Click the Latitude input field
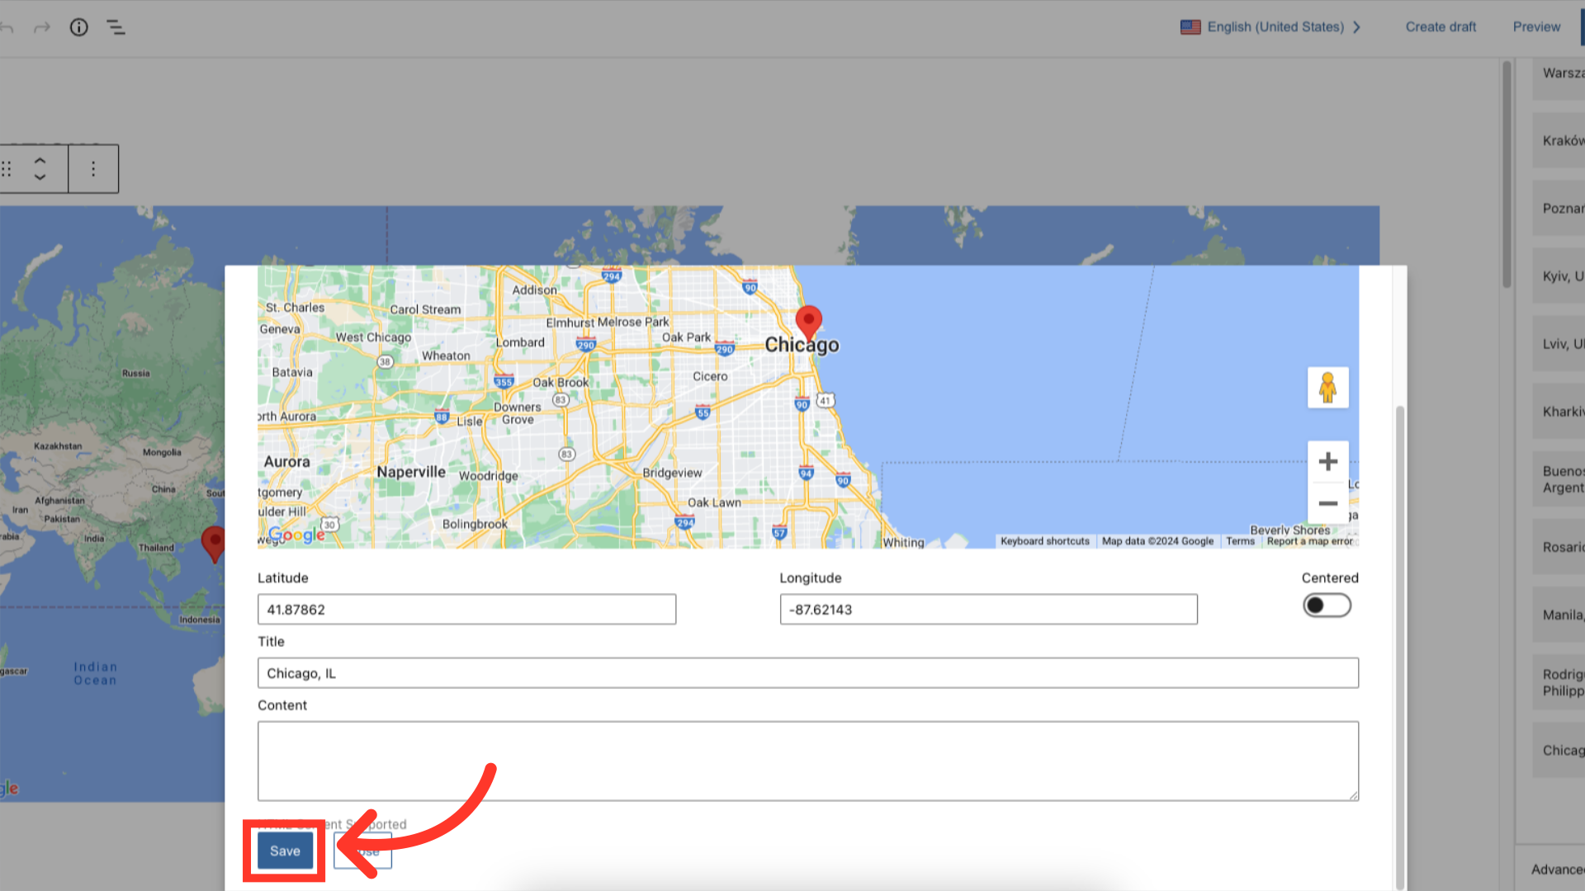The image size is (1585, 891). [466, 610]
